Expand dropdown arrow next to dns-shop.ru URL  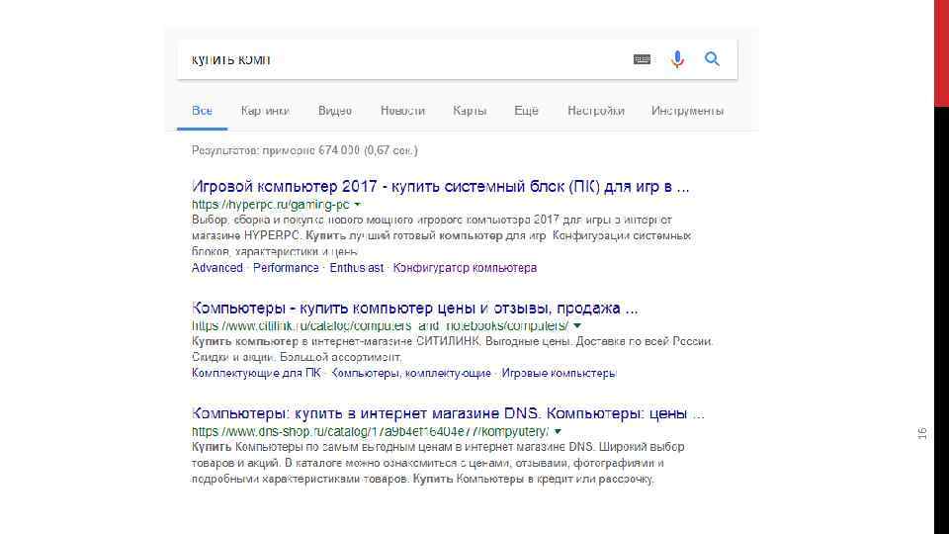[558, 432]
